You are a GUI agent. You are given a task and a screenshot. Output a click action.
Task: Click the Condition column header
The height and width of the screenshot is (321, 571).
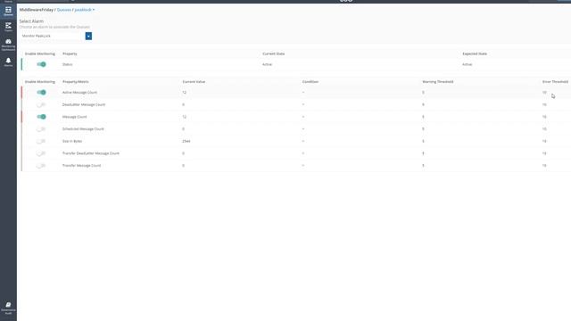310,82
